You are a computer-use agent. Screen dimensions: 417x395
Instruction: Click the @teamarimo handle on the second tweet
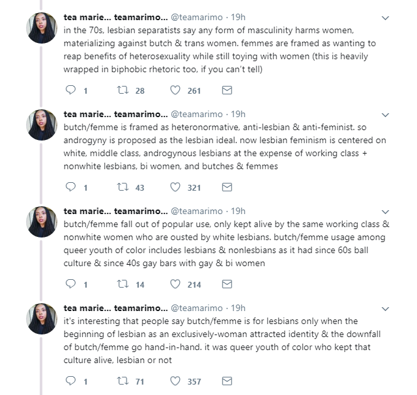(197, 114)
